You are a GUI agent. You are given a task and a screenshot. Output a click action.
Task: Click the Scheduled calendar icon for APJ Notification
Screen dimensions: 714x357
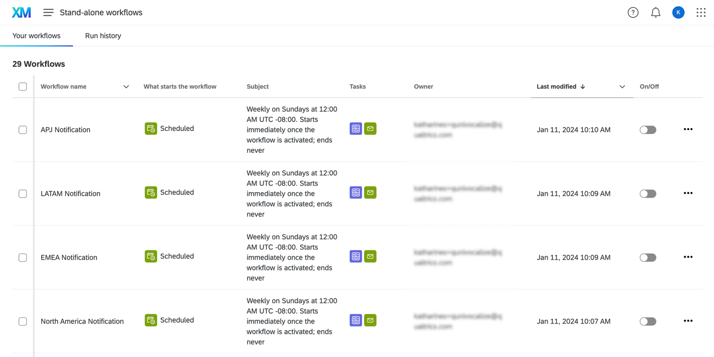pos(151,129)
